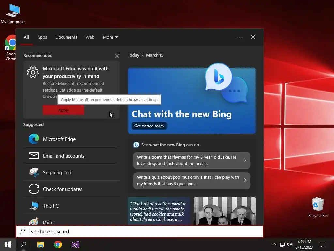334x251 pixels.
Task: Launch Paint from suggested apps
Action: click(71, 221)
